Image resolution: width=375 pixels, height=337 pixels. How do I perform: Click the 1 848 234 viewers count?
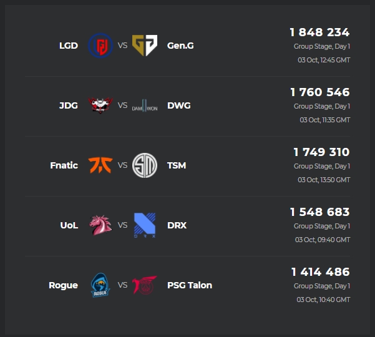click(319, 32)
